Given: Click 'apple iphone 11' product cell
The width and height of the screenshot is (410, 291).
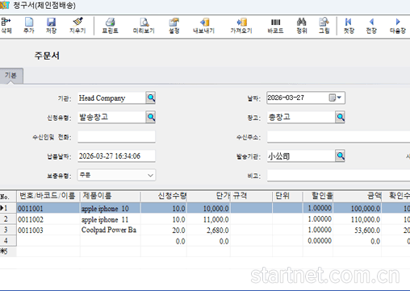Looking at the screenshot, I should 111,219.
